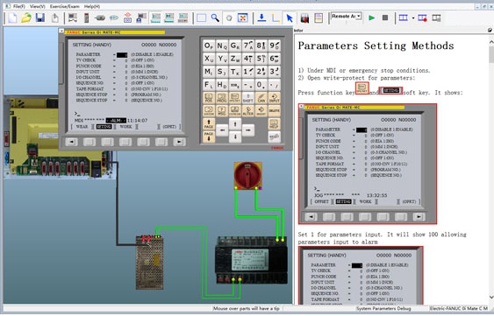
Task: Click the right-arrow soft key below CNC screen
Action: [179, 142]
